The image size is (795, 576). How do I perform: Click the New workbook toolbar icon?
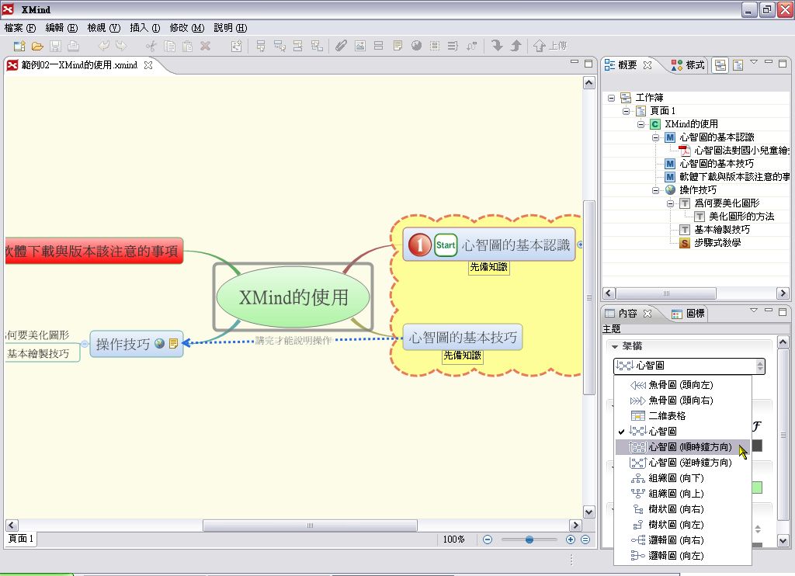(x=19, y=46)
